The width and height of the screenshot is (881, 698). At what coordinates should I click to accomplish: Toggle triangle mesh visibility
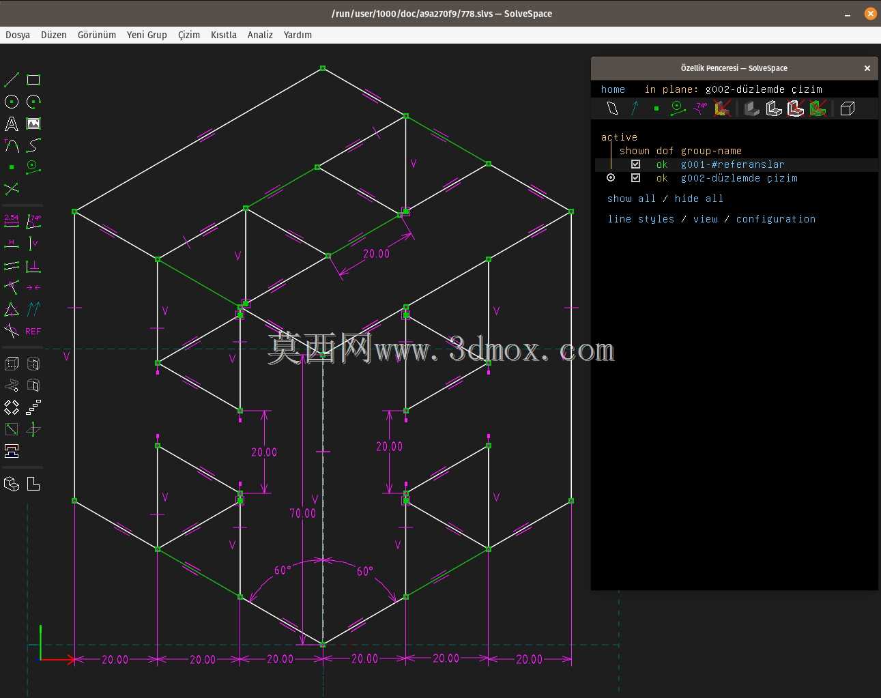point(818,108)
